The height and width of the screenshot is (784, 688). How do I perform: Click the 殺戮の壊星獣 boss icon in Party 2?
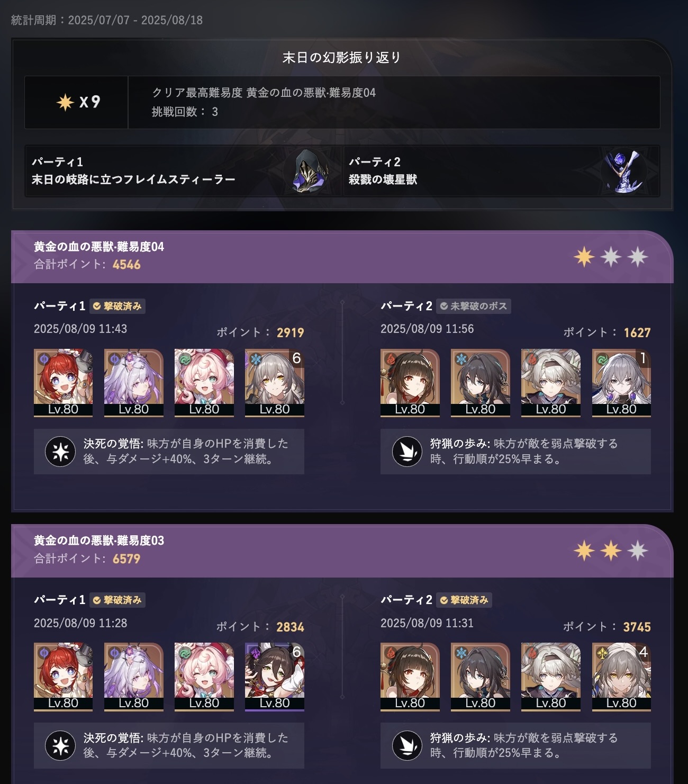(x=624, y=172)
